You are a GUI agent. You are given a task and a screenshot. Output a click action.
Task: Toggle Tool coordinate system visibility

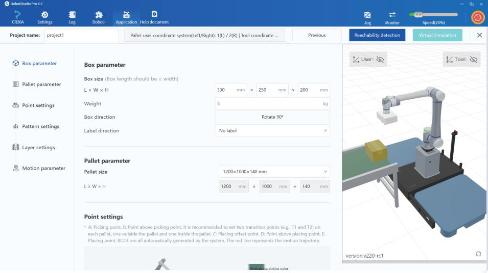pos(473,60)
